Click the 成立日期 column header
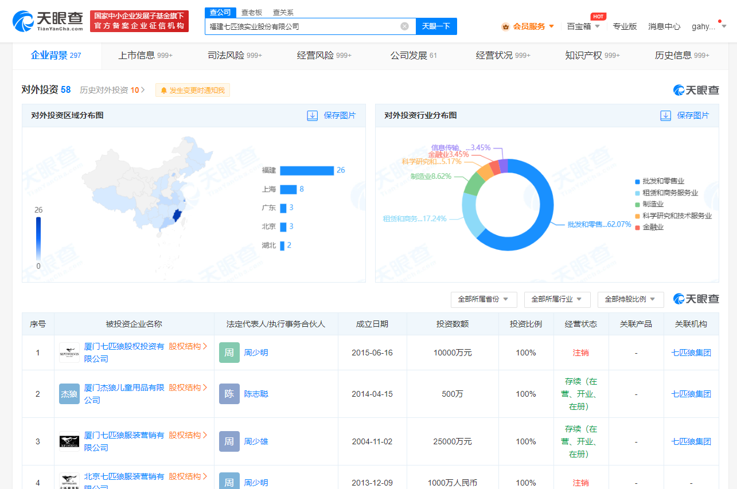737x489 pixels. 372,324
